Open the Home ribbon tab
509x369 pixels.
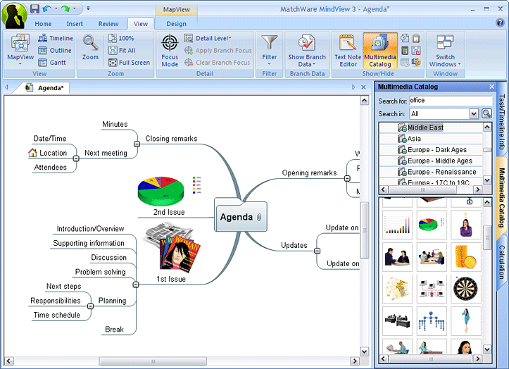[x=43, y=24]
